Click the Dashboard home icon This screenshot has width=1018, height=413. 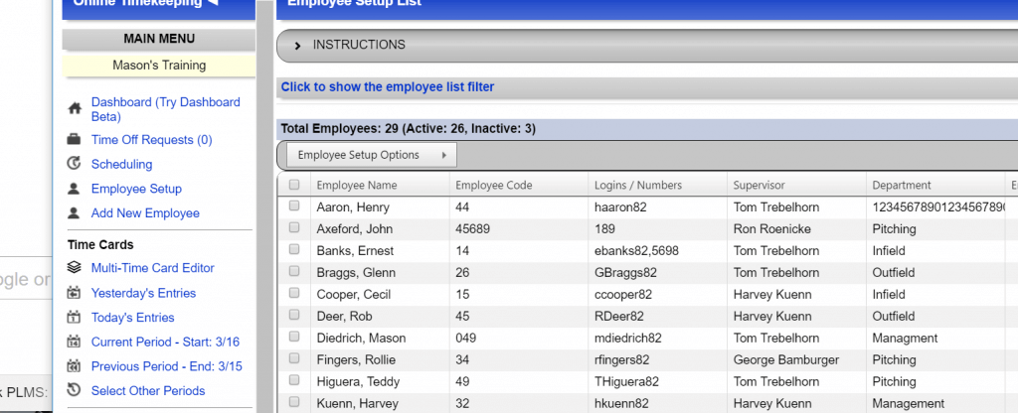[74, 109]
